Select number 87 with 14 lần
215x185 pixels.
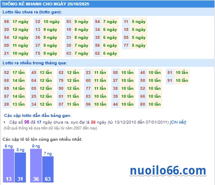(x=7, y=96)
